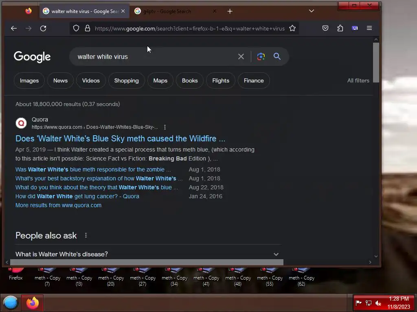Open a new tab with plus button
This screenshot has width=417, height=312.
230,11
